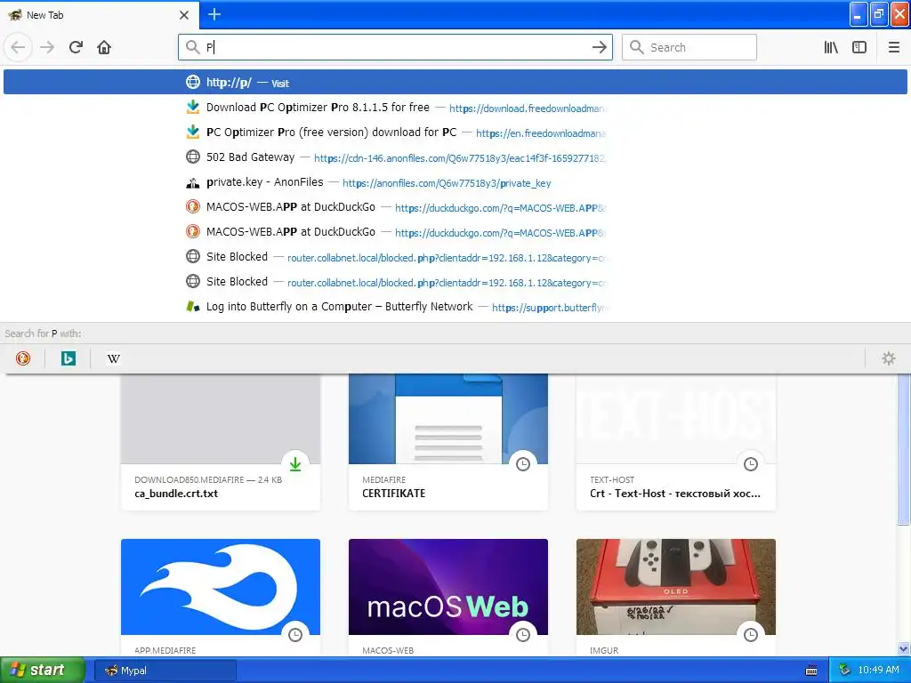Image resolution: width=911 pixels, height=683 pixels.
Task: Click AnonFiles favicon in private.key row
Action: pyautogui.click(x=193, y=183)
